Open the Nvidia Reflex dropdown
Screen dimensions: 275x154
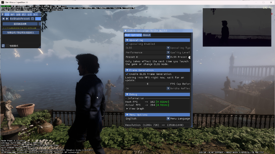click(x=147, y=89)
